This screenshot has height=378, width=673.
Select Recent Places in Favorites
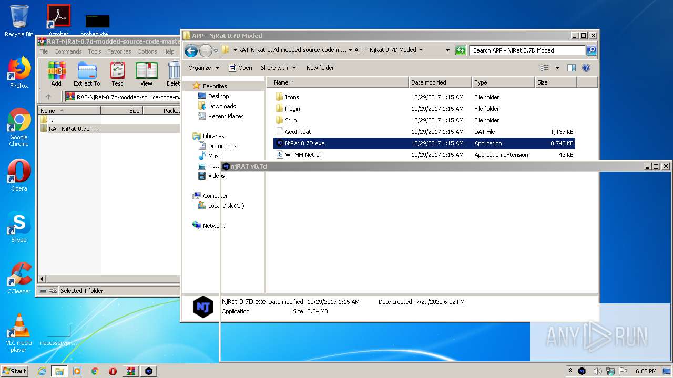226,116
